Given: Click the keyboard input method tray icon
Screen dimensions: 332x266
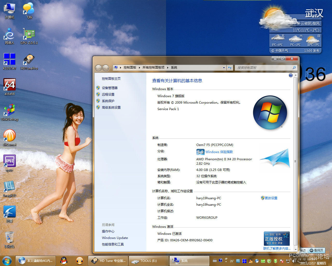Looking at the screenshot, I should click(x=215, y=261).
